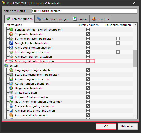Click the Antispam Filter trainieren icon

11,115
